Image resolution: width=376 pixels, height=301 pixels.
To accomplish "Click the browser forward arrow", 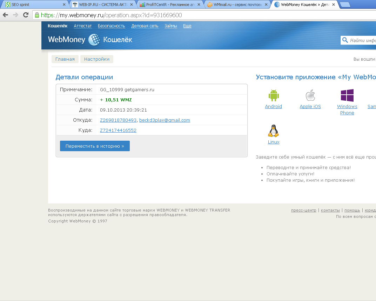I will click(15, 15).
